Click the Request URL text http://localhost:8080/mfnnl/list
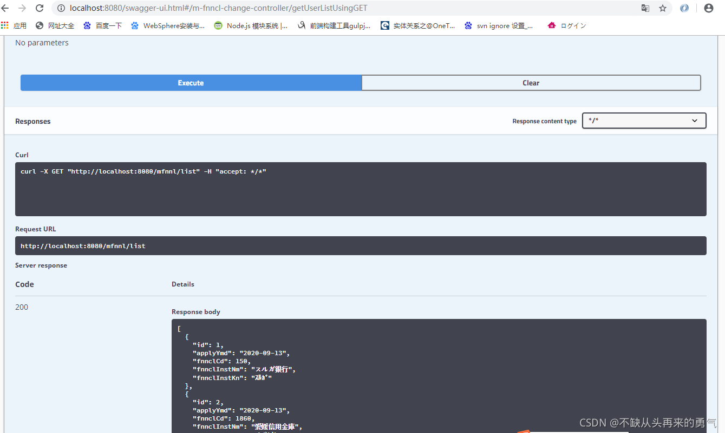 [x=83, y=246]
